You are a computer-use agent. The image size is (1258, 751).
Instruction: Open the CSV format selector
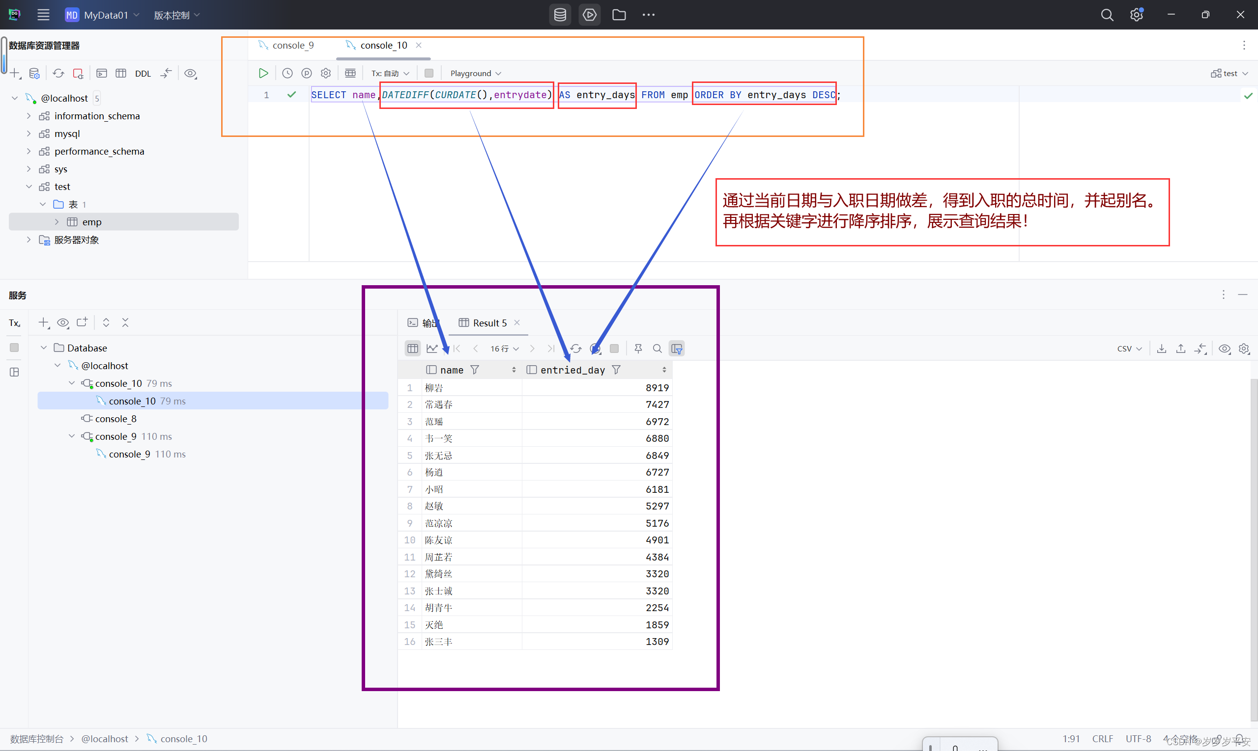click(x=1129, y=349)
